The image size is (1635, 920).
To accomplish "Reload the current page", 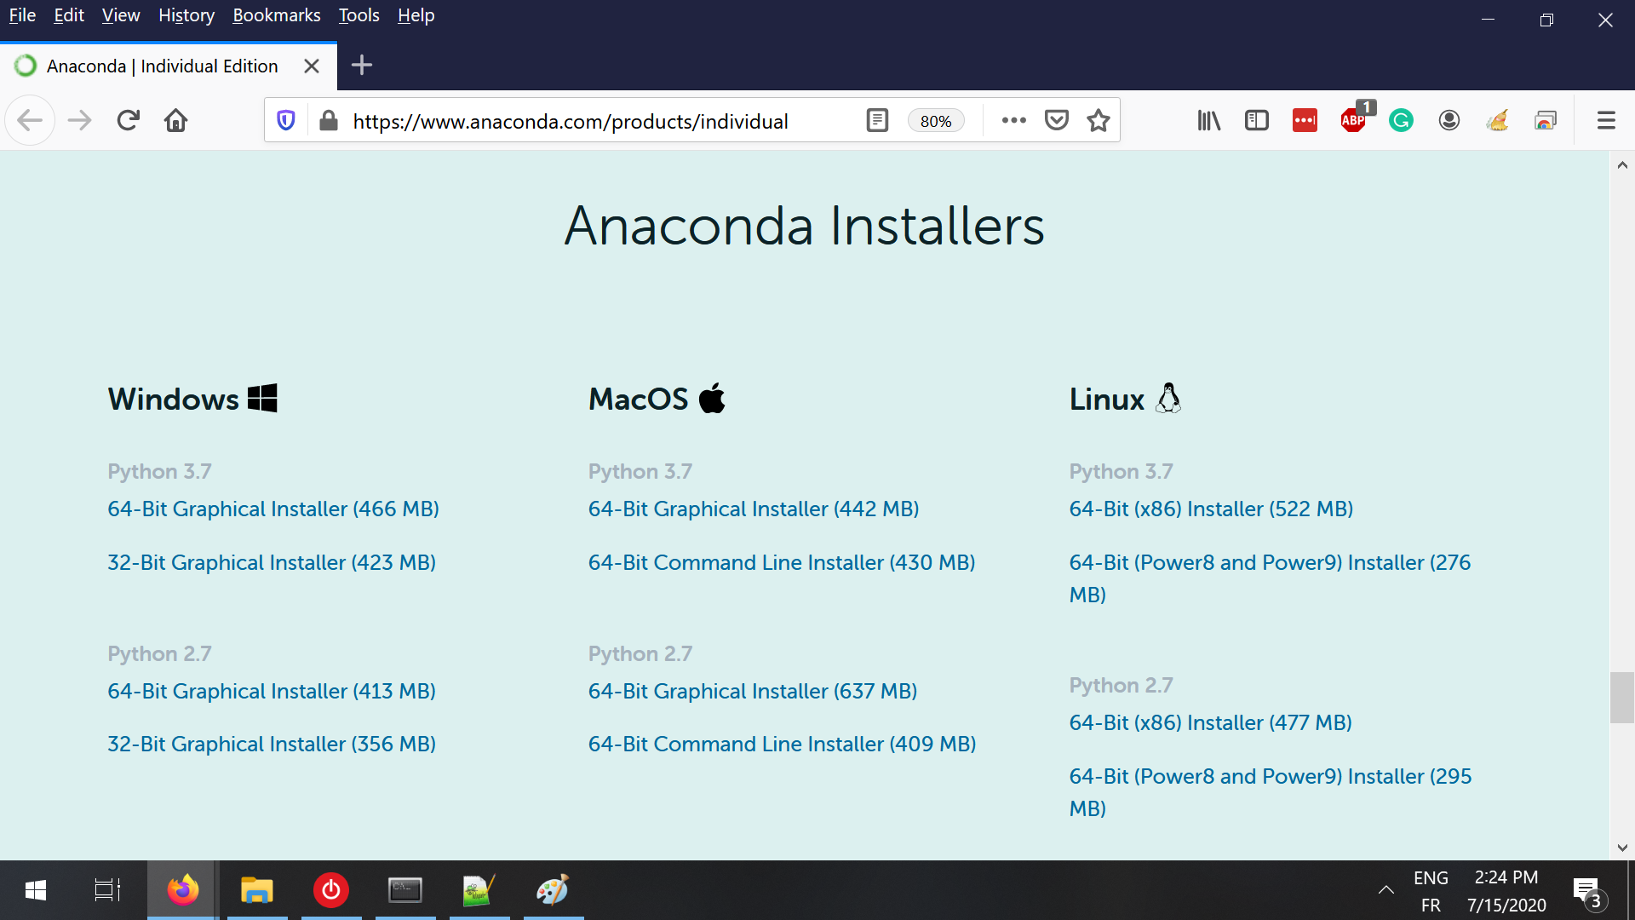I will point(128,121).
